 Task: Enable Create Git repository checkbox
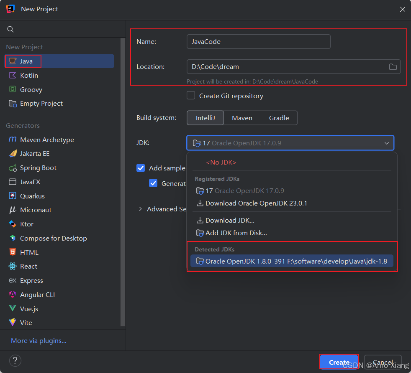[x=191, y=96]
